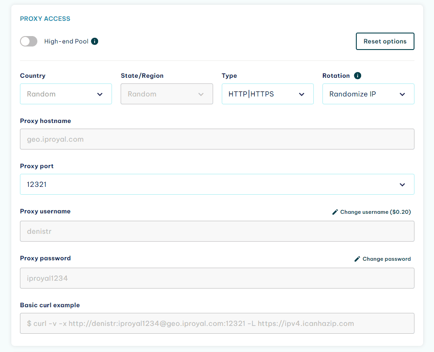Select the Proxy port field showing 12321
Viewport: 434px width, 352px height.
point(217,184)
